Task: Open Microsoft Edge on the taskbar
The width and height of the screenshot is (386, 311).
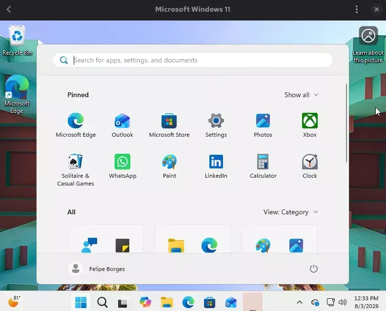Action: (188, 302)
